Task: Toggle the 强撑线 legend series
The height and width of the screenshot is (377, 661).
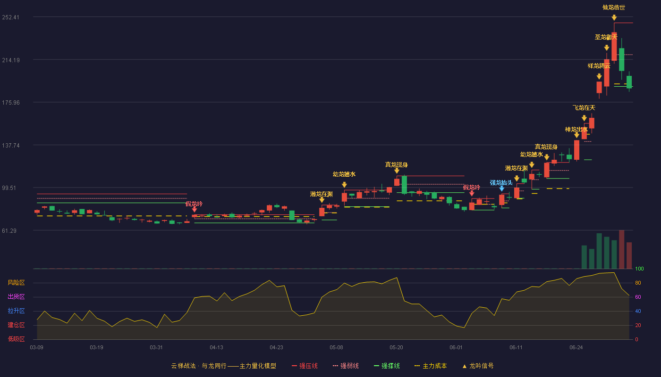Action: [387, 366]
